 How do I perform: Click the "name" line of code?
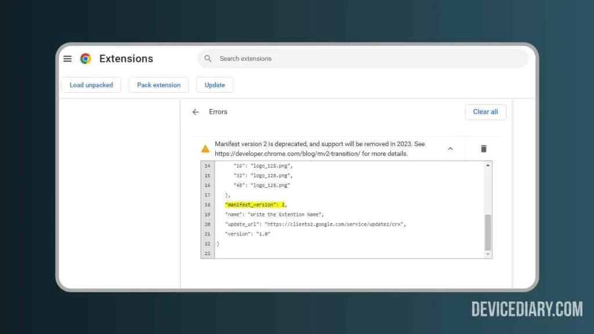[x=274, y=215]
